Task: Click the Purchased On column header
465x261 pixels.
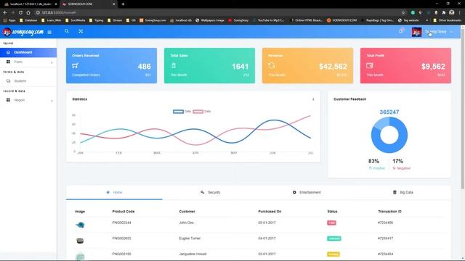Action: [x=270, y=212]
